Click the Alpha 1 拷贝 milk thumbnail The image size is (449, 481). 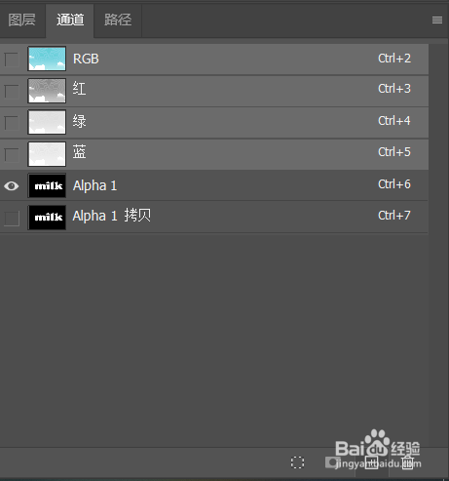pos(47,218)
